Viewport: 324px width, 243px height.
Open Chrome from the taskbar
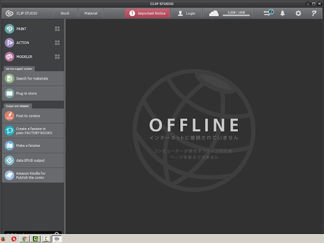click(x=25, y=239)
